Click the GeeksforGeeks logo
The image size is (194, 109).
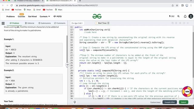coord(97,16)
